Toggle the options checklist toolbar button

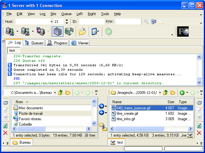point(95,32)
